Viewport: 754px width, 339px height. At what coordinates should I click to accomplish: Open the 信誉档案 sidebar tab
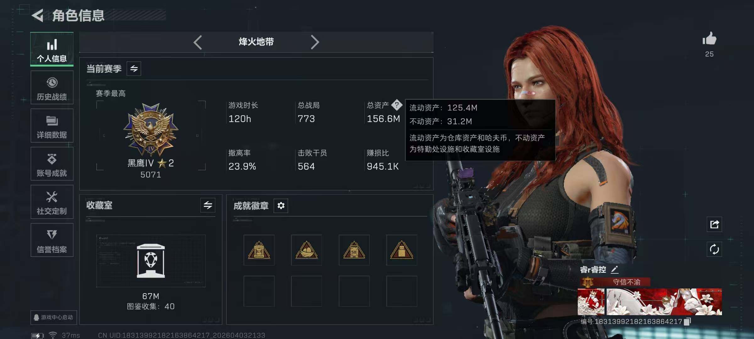(x=52, y=240)
